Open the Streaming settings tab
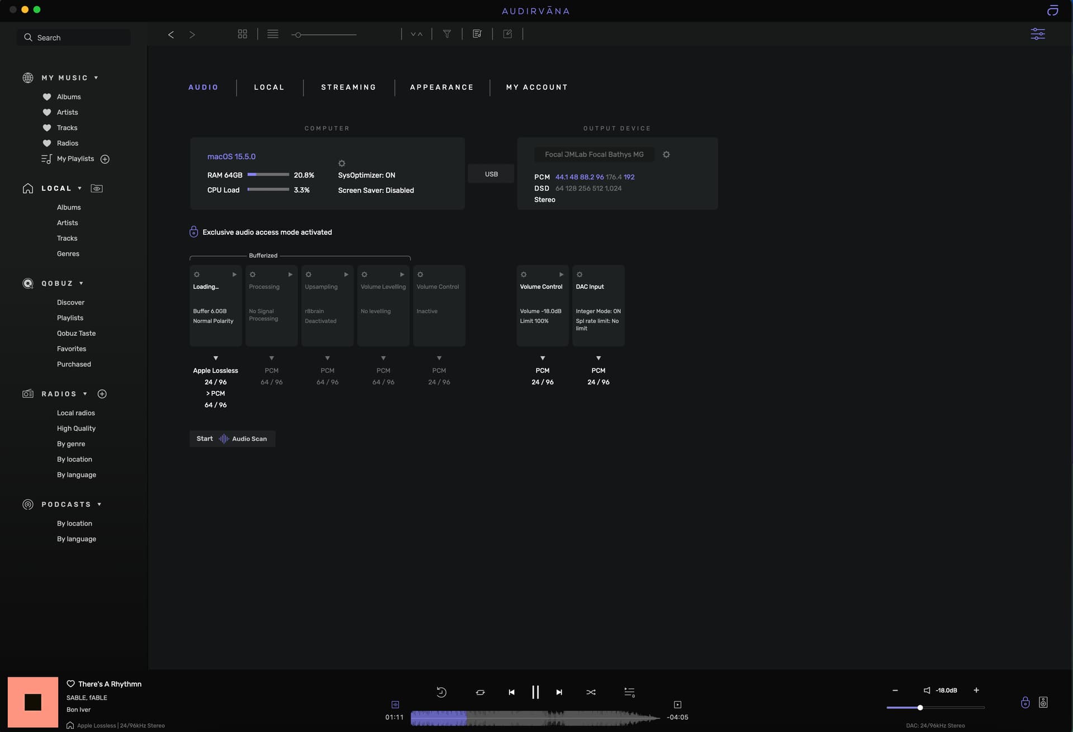The image size is (1073, 732). (349, 88)
